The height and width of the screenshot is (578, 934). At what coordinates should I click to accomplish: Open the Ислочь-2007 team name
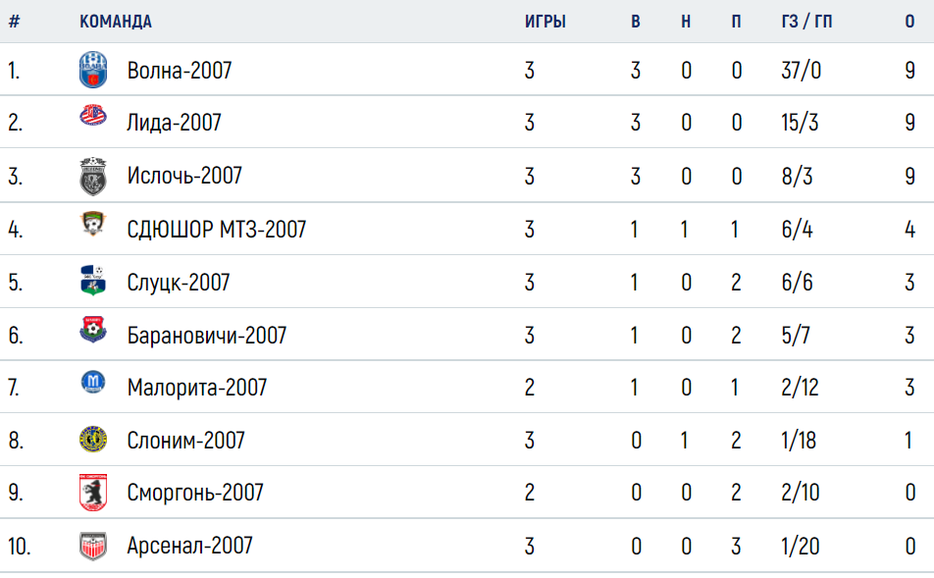coord(184,176)
